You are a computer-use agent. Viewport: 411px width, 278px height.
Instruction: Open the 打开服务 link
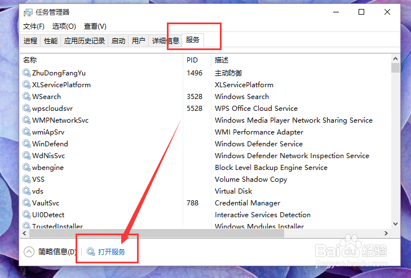pyautogui.click(x=112, y=252)
